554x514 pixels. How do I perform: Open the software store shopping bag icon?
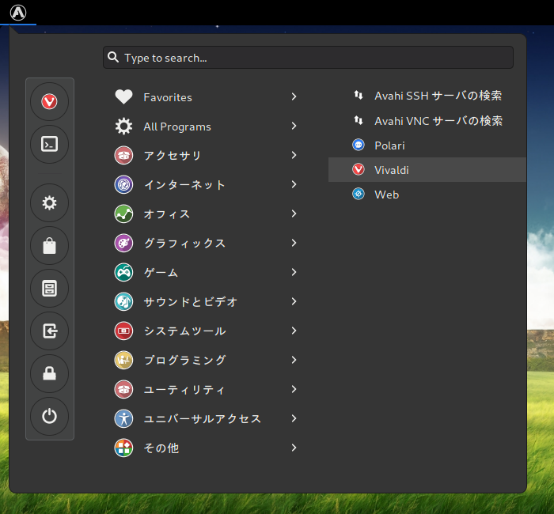(49, 246)
